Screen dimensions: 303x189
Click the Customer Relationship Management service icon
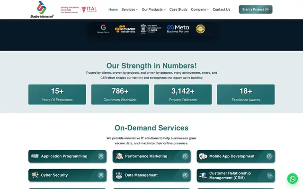point(203,175)
